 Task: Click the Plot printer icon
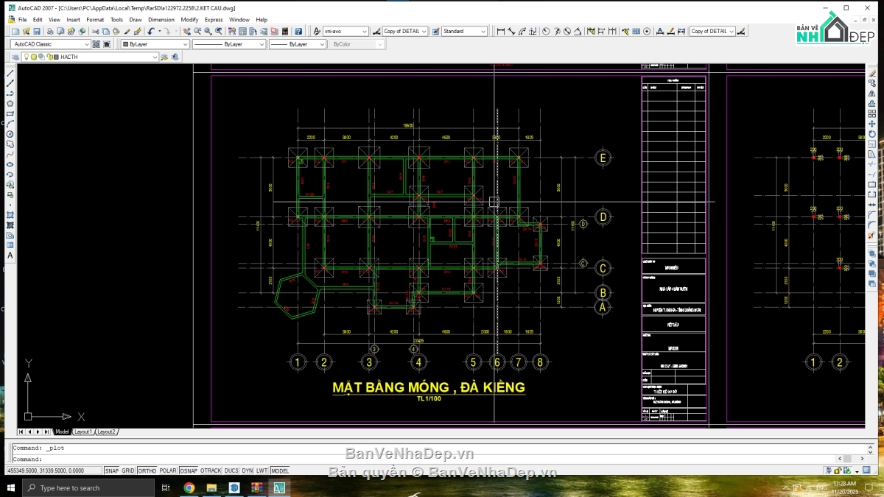(50, 32)
